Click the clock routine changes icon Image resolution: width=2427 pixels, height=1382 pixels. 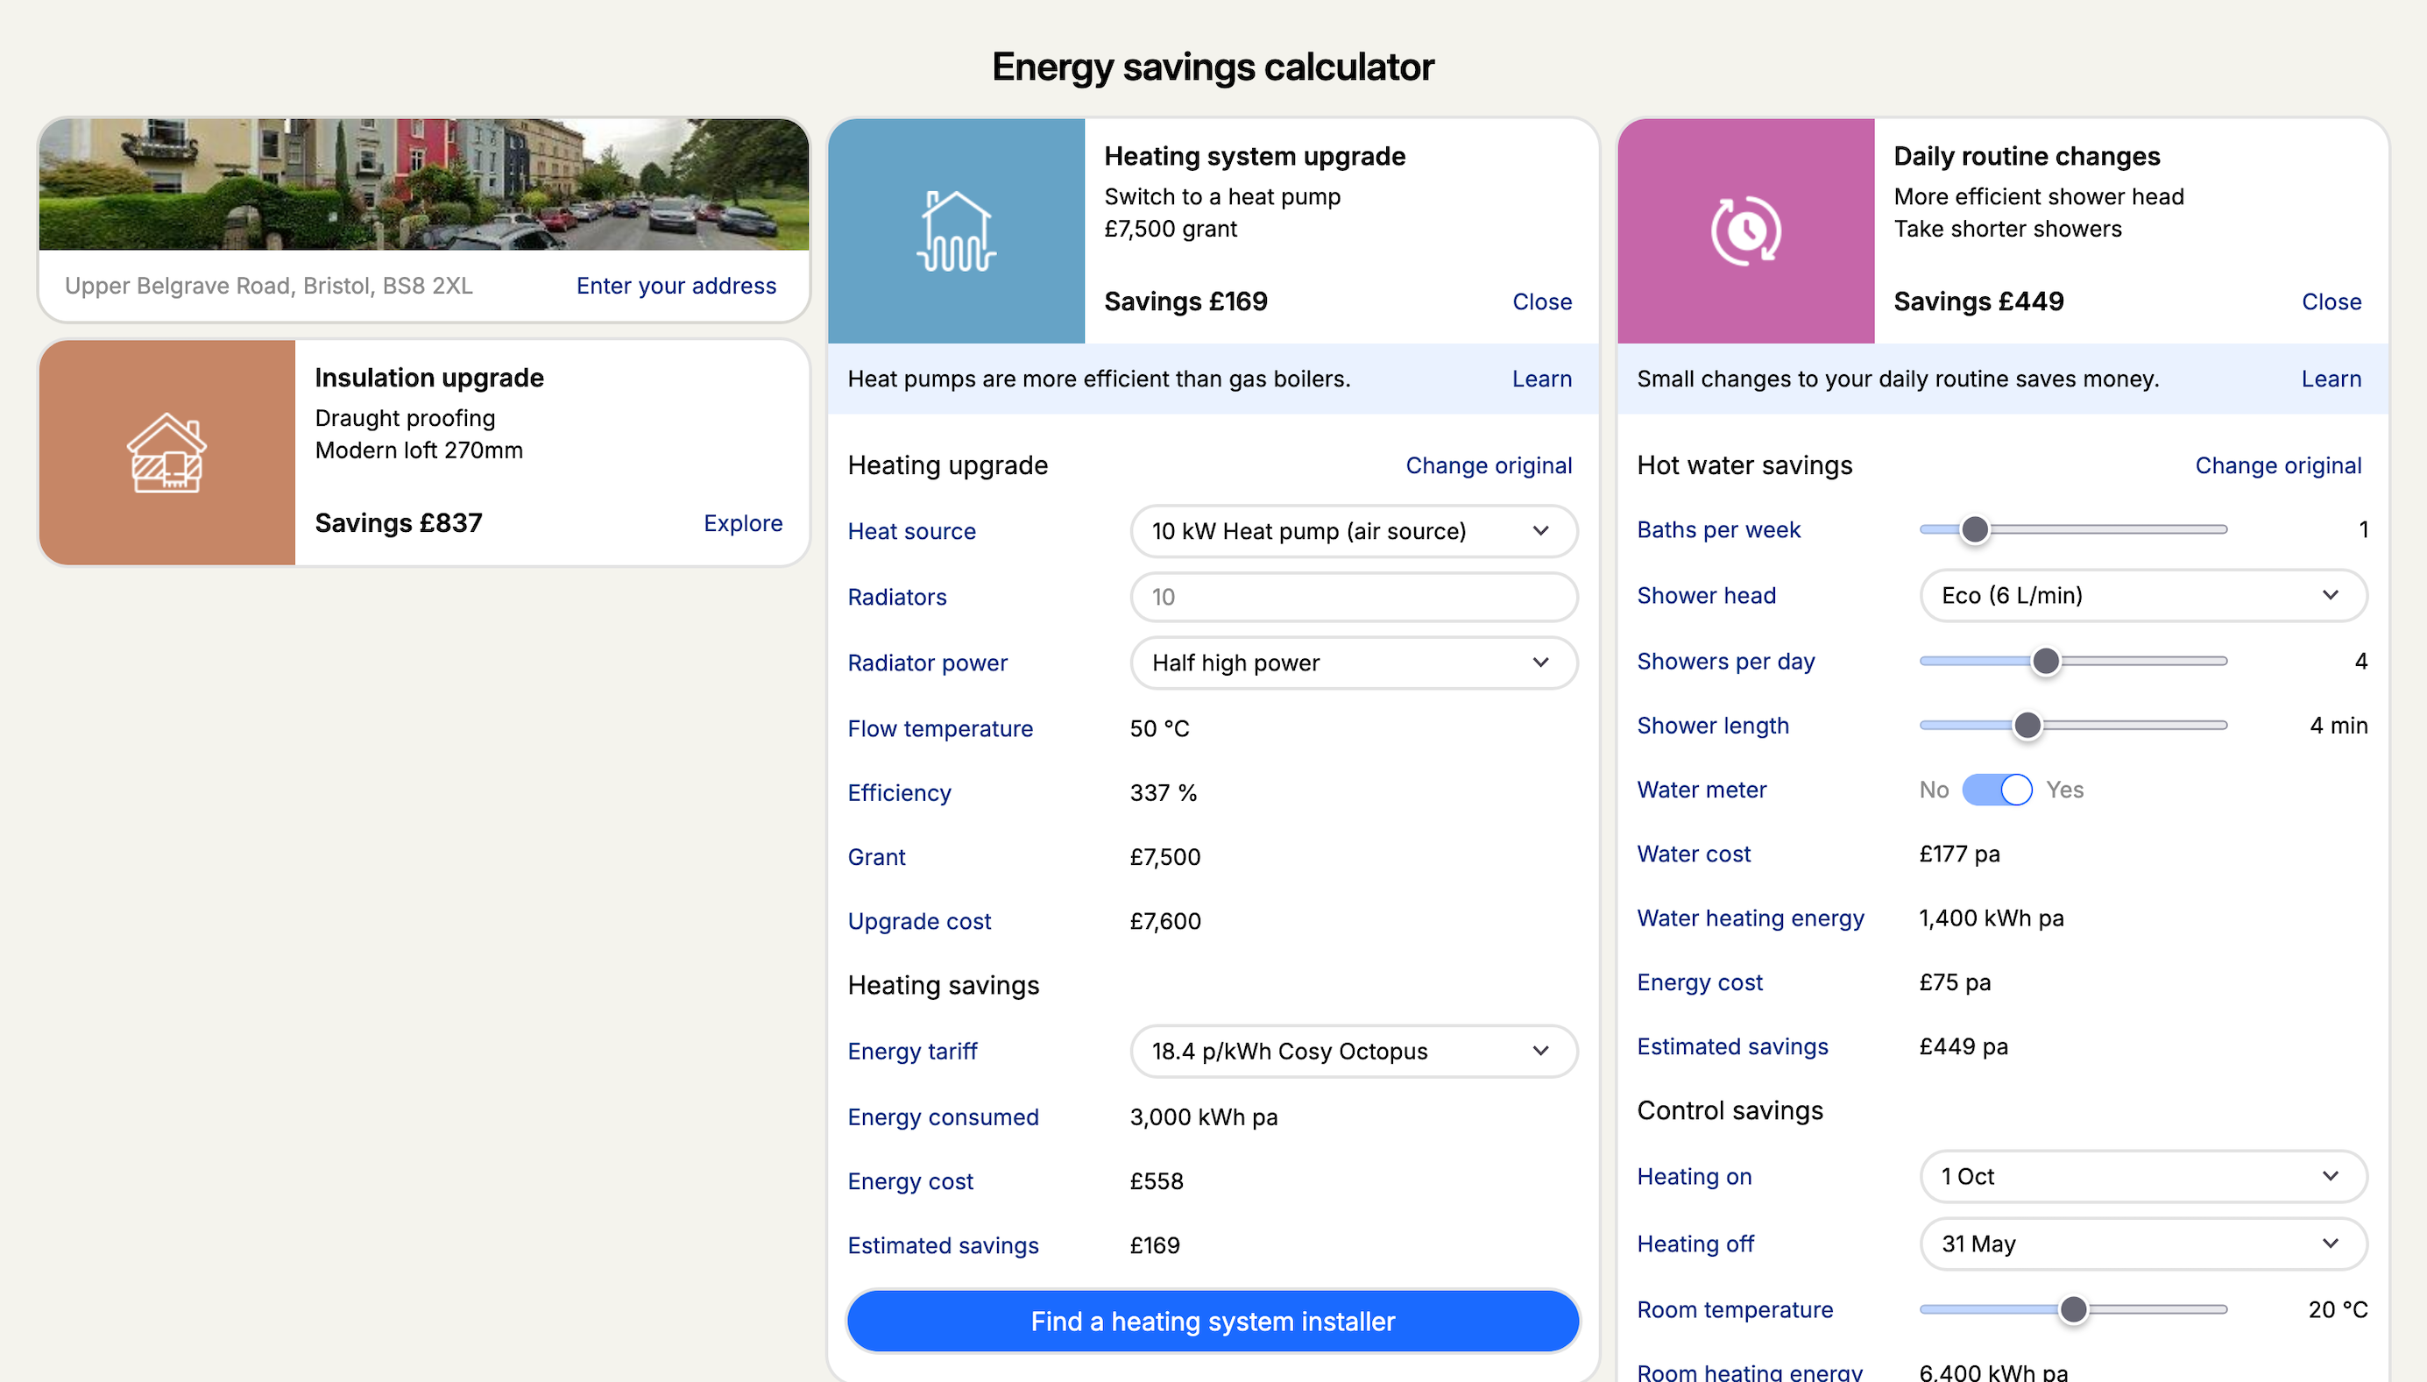click(x=1744, y=230)
